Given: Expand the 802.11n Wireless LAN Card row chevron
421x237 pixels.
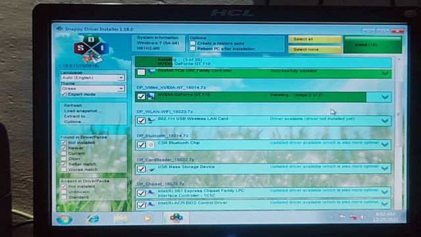Looking at the screenshot, I should point(385,121).
